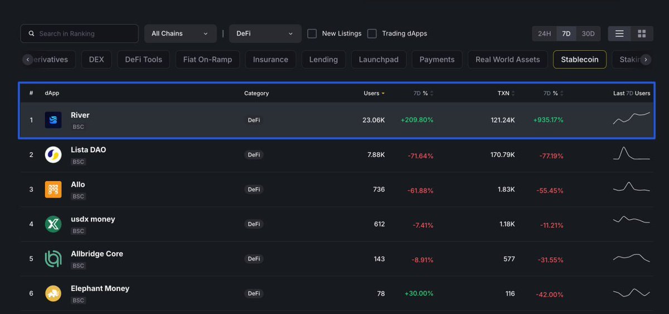Switch to list view layout icon
The width and height of the screenshot is (669, 314).
(x=619, y=33)
